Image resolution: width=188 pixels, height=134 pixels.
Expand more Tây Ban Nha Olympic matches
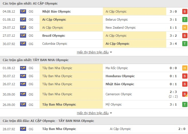93,113
